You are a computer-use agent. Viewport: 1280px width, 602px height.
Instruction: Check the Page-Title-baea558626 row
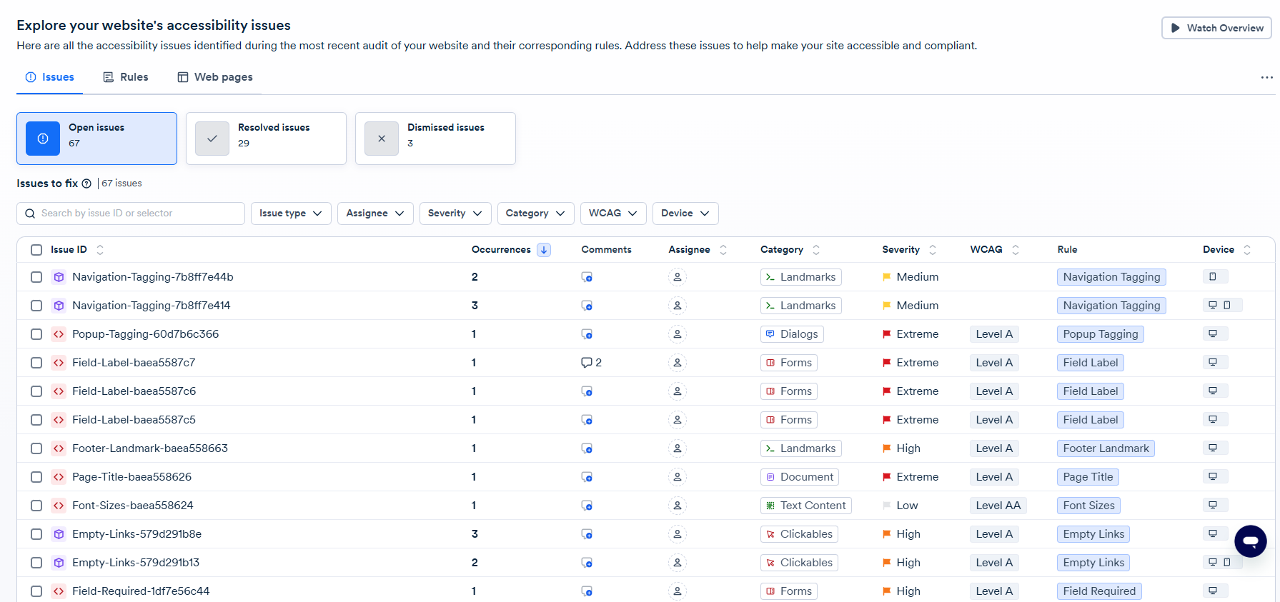[36, 477]
